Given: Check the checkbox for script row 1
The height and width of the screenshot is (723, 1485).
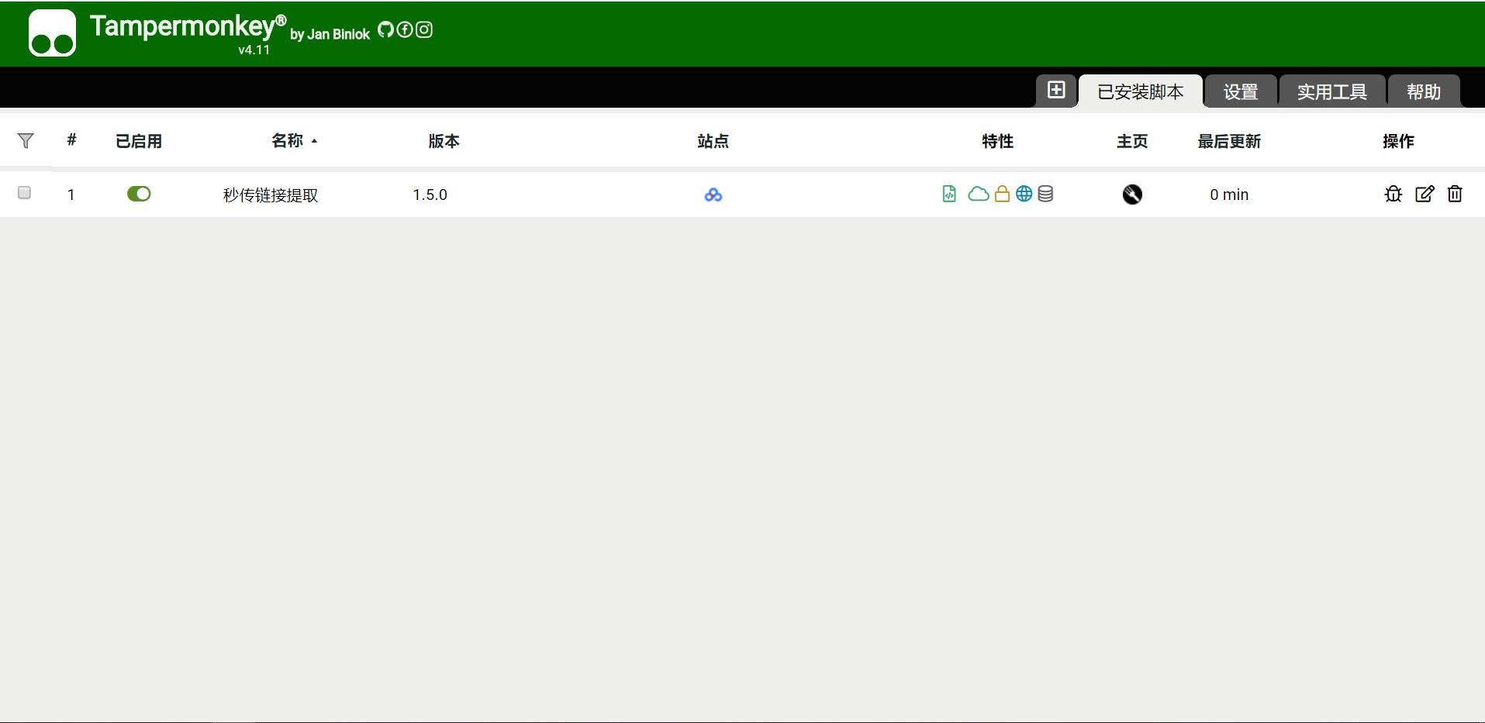Looking at the screenshot, I should coord(24,193).
